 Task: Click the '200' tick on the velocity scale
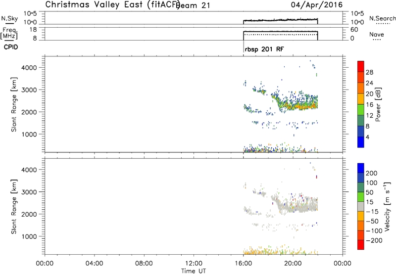pos(372,173)
